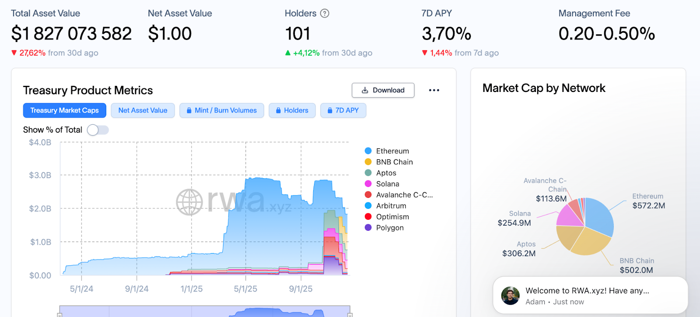Toggle Avalanche C-C... legend entry
The width and height of the screenshot is (700, 317).
[x=399, y=195]
